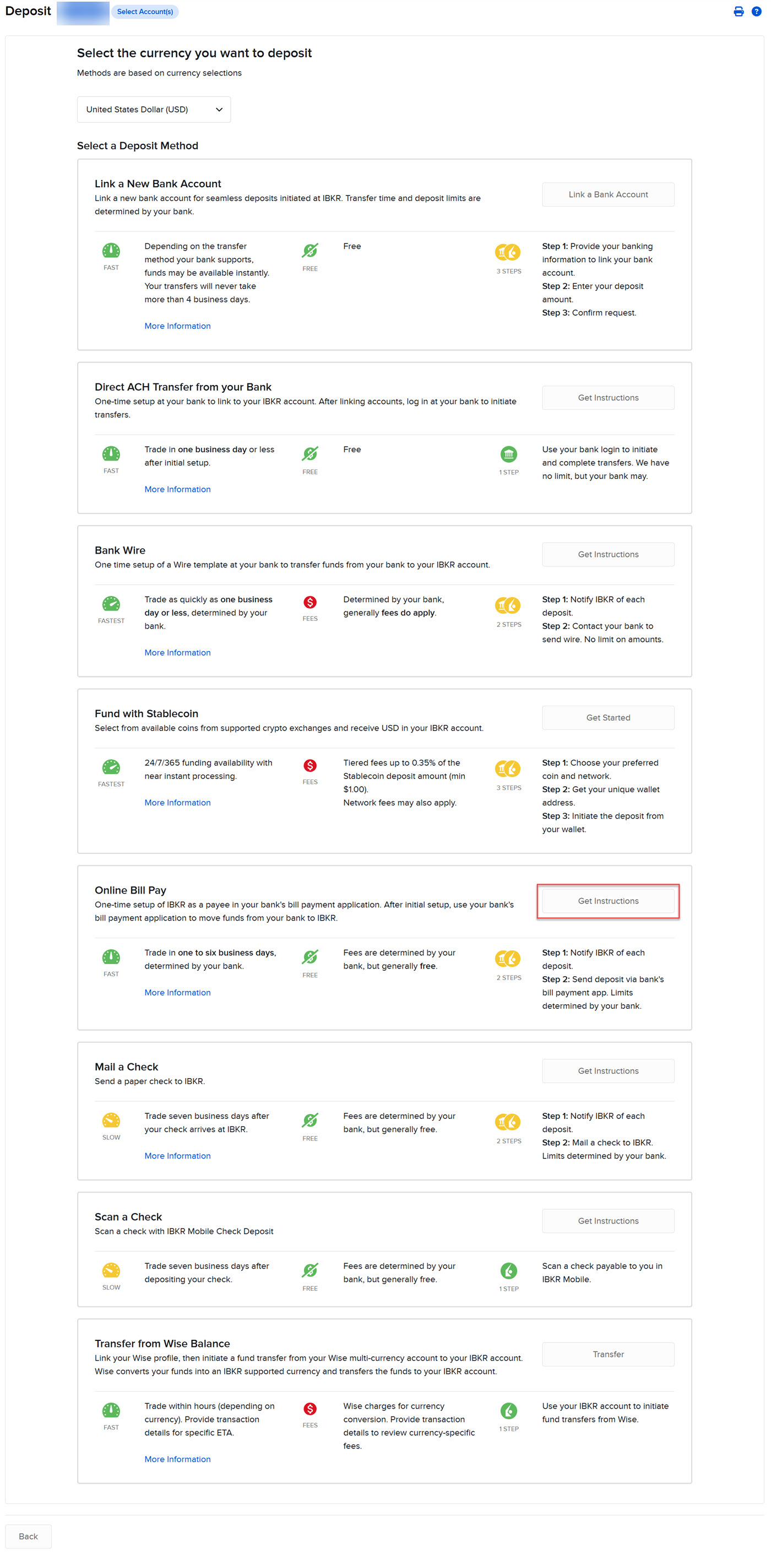Click the "Scan a Check" heading

point(128,1217)
